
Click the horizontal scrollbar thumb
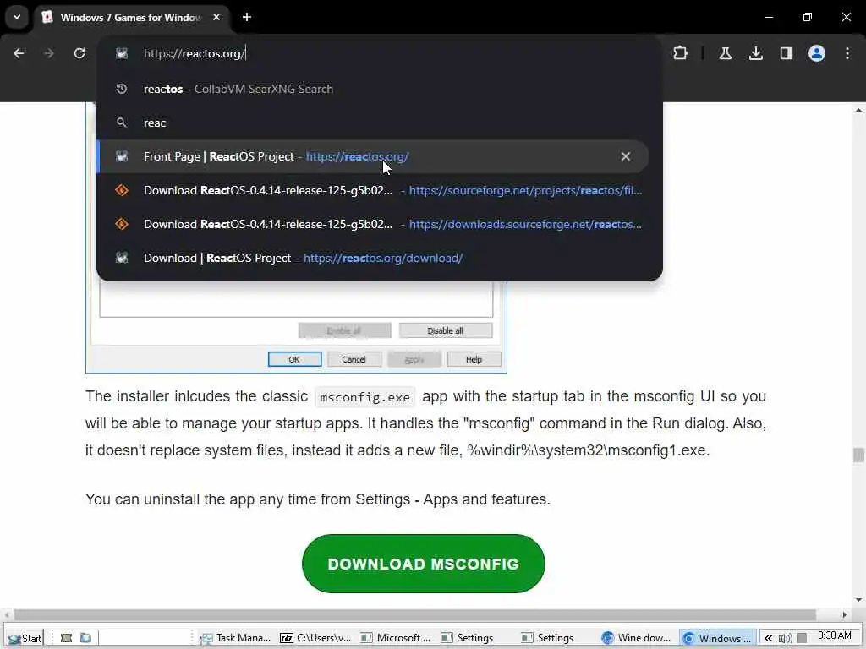tap(415, 614)
